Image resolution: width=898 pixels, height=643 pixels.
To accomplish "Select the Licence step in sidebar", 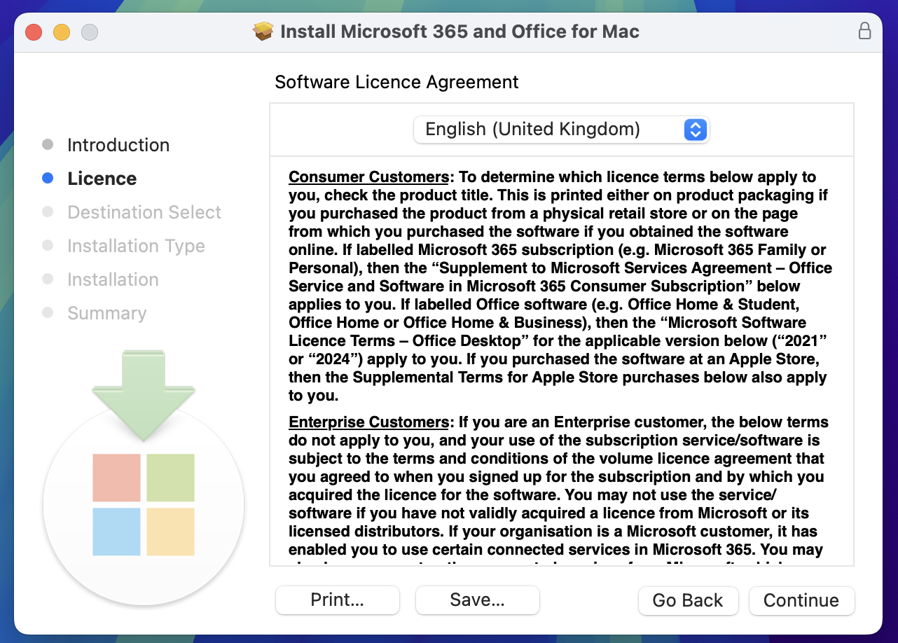I will pos(102,179).
